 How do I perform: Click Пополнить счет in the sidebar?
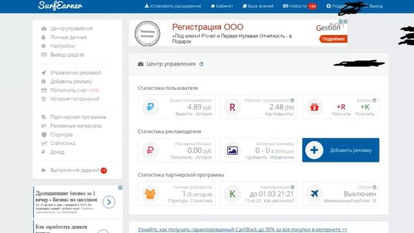[69, 90]
